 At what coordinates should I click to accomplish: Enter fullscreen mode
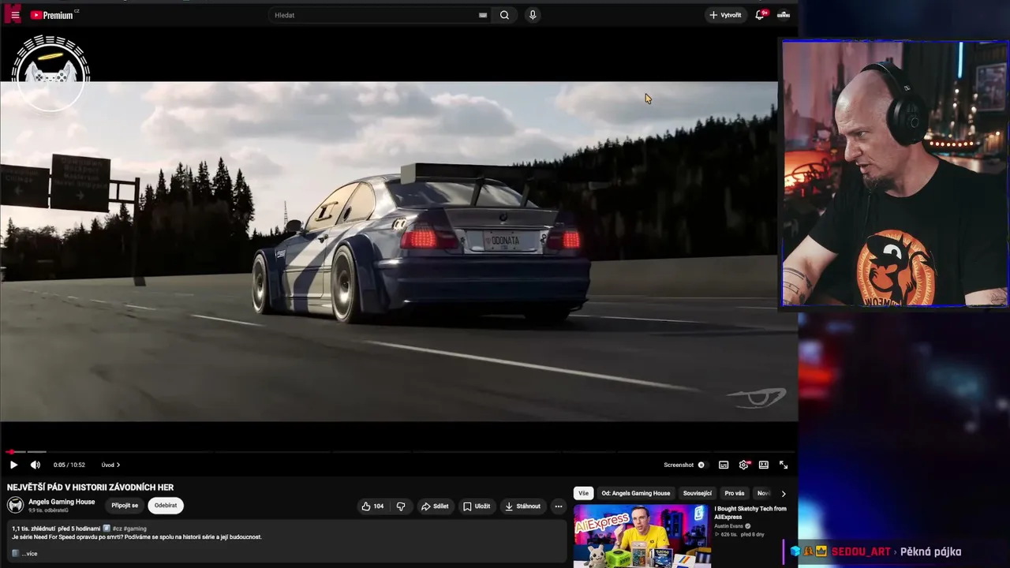pyautogui.click(x=784, y=465)
